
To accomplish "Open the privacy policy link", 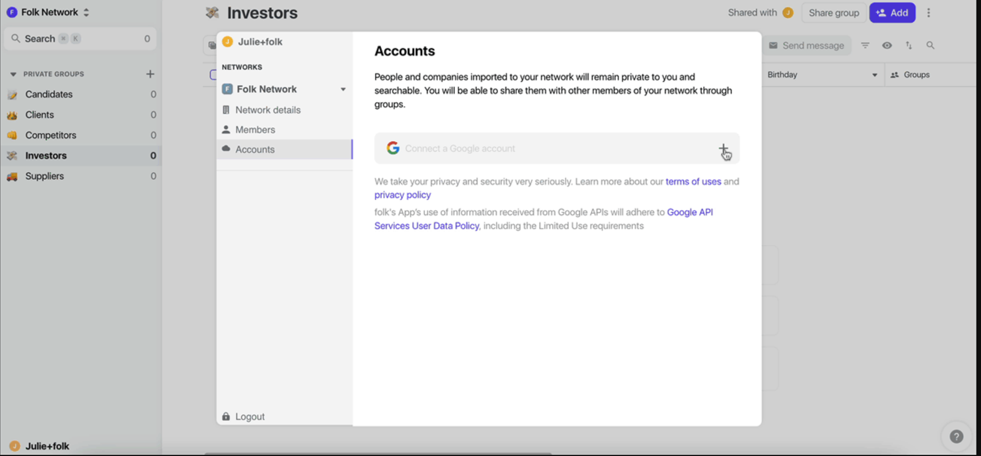I will coord(402,195).
